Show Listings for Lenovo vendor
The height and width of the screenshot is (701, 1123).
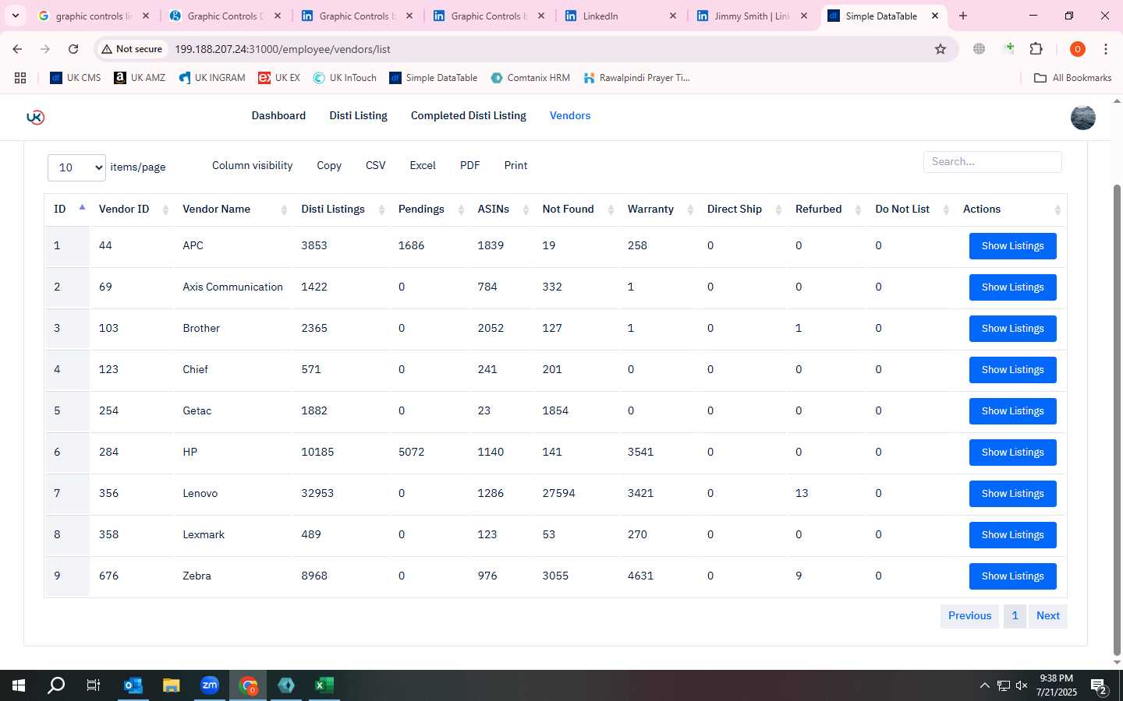point(1012,494)
